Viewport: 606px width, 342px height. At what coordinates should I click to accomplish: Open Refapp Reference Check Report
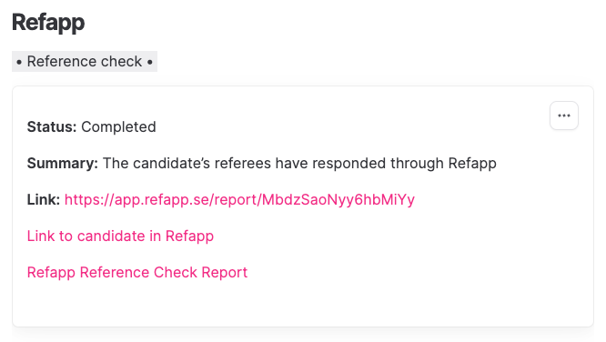point(137,273)
